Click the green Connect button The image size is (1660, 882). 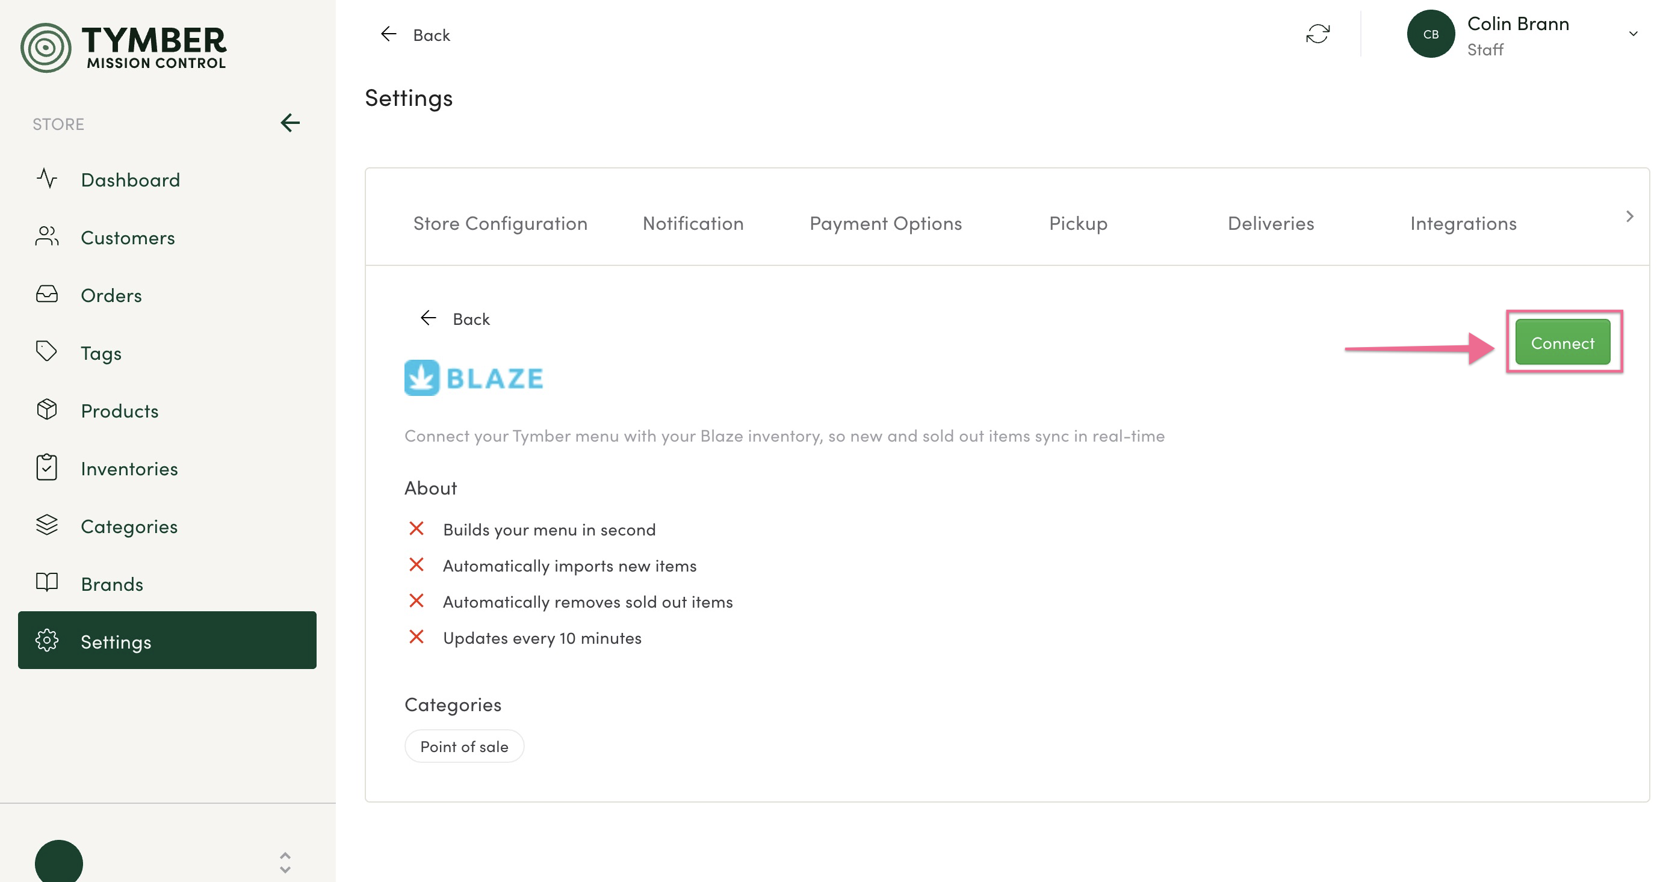[x=1562, y=342]
